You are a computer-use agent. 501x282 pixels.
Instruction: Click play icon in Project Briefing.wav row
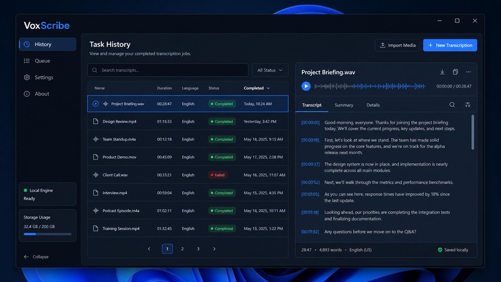(96, 104)
